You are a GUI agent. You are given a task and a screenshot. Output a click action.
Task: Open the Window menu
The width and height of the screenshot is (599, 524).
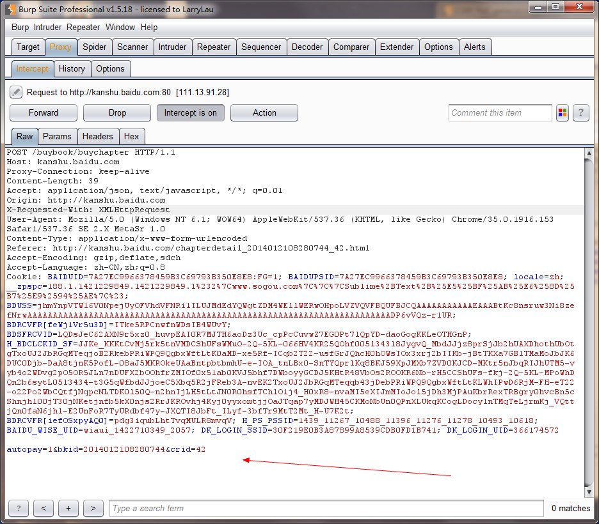pyautogui.click(x=120, y=27)
